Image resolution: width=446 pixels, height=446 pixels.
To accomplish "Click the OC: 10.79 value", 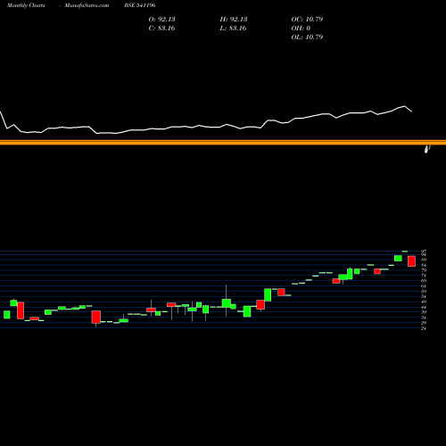I will click(307, 20).
